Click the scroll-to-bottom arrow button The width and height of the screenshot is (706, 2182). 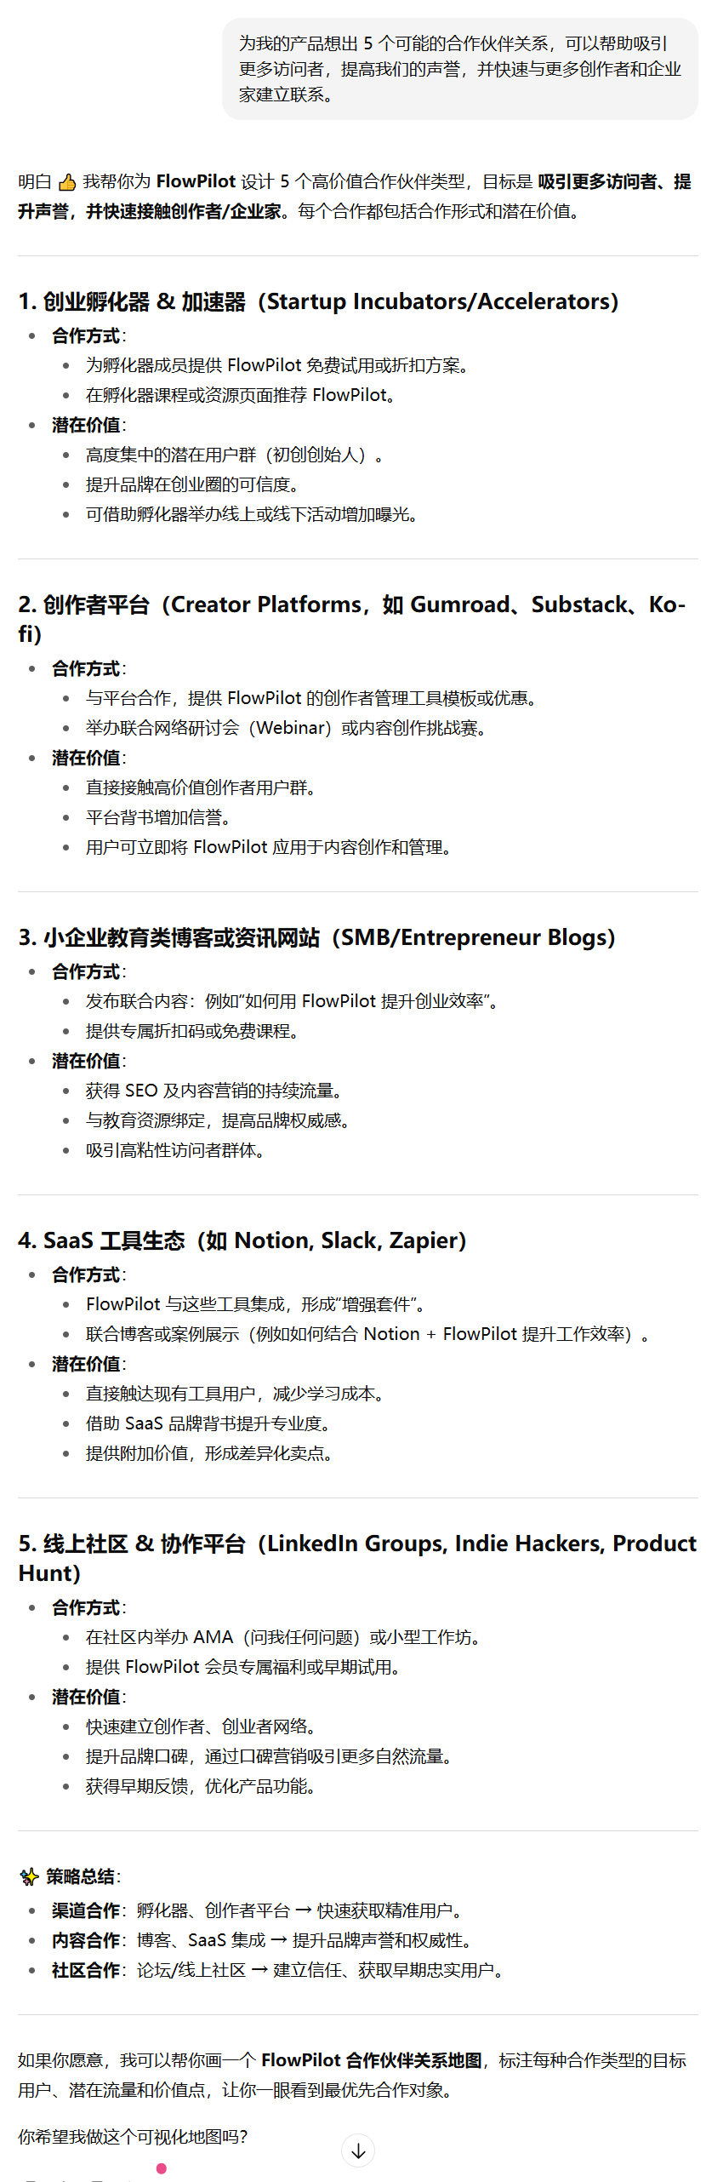358,2151
